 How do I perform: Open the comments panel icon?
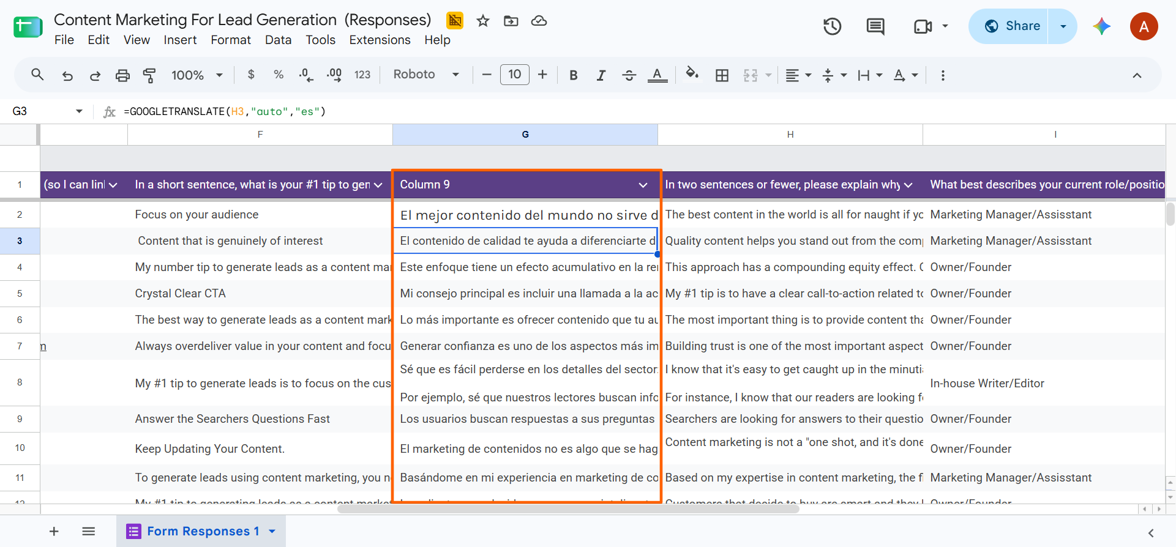[875, 26]
